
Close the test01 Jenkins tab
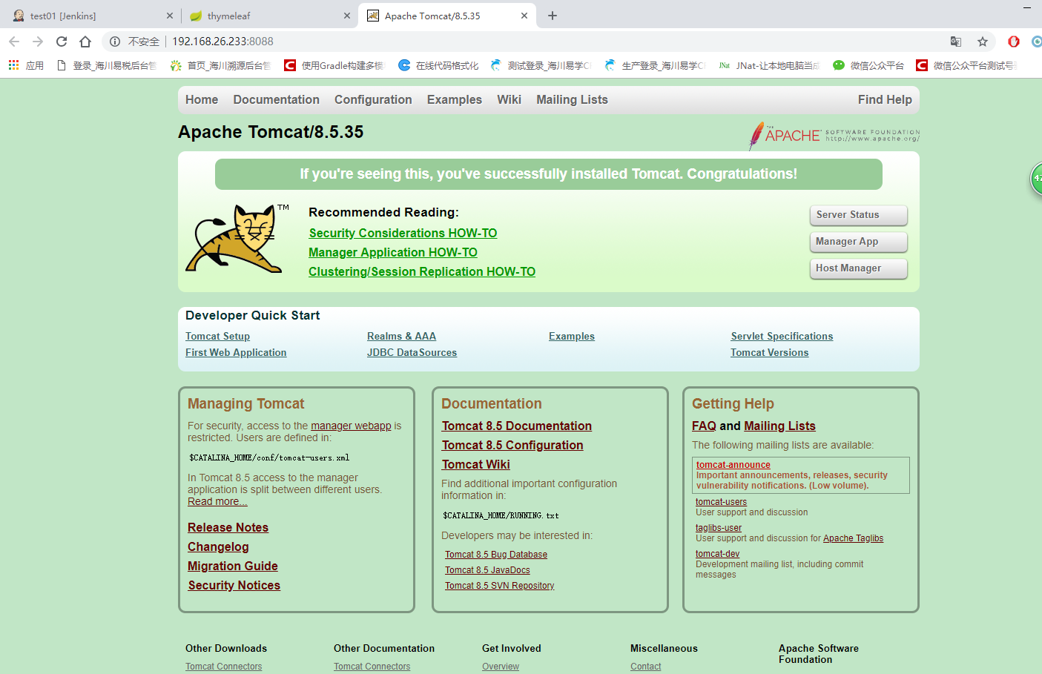click(170, 16)
